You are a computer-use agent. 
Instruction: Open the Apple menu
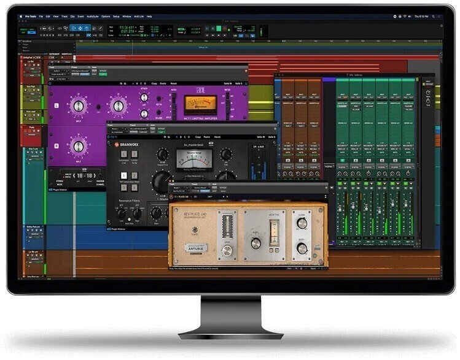click(21, 17)
